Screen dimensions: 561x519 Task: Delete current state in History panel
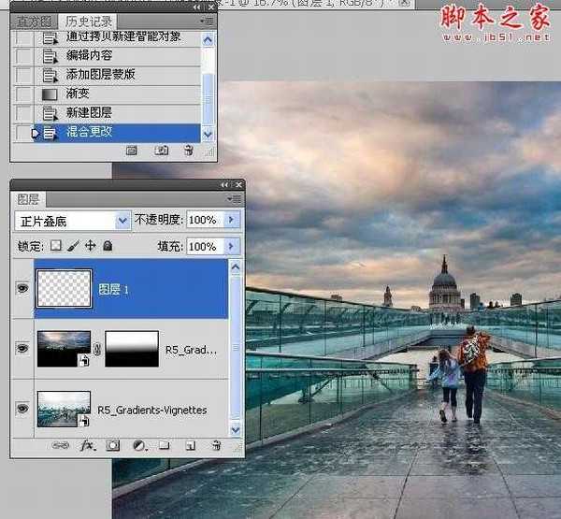coord(188,150)
